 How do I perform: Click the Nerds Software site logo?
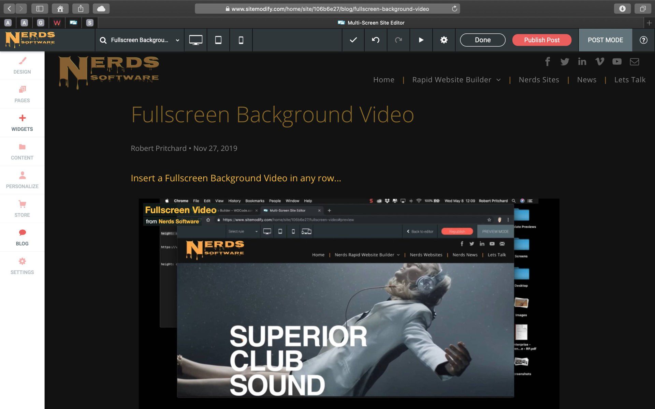pos(109,73)
